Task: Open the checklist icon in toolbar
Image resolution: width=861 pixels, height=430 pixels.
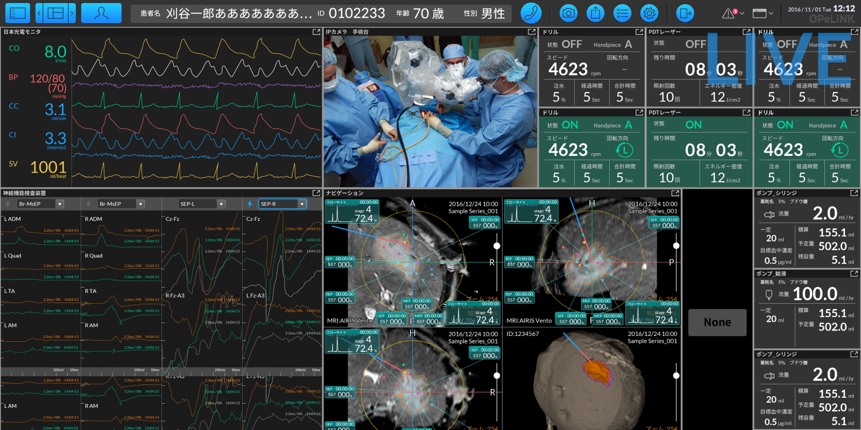Action: coord(622,13)
